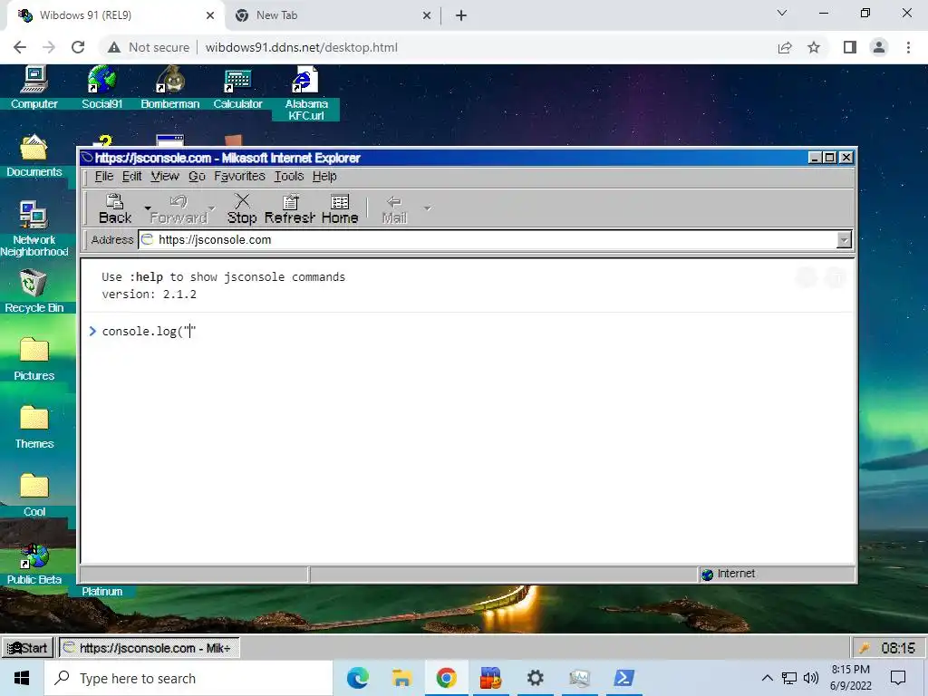Open the Go menu
Image resolution: width=928 pixels, height=696 pixels.
click(x=197, y=177)
